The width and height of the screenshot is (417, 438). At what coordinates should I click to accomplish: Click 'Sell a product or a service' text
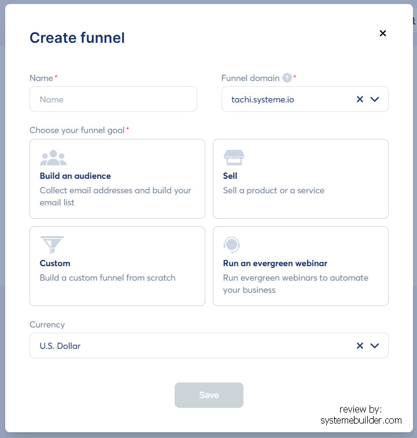tap(274, 190)
